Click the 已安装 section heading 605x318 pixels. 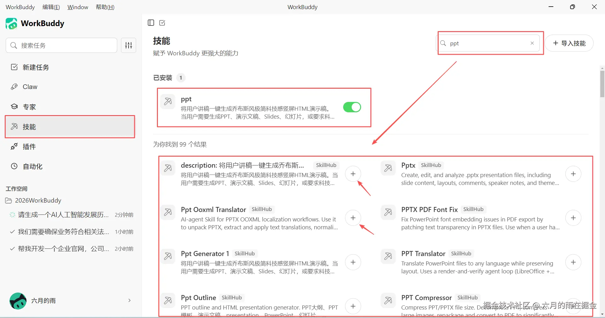click(x=163, y=78)
